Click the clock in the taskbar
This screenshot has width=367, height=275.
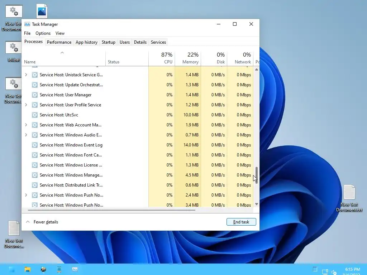353,271
